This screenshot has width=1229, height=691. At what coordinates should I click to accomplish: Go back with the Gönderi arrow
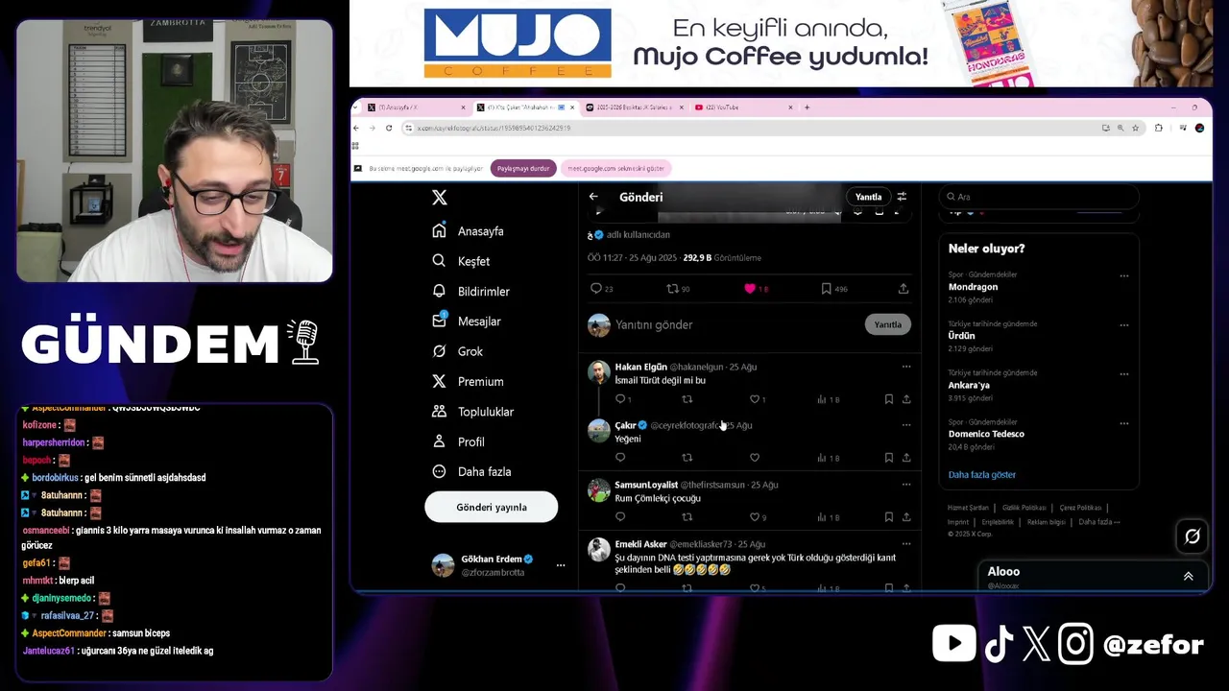(593, 197)
